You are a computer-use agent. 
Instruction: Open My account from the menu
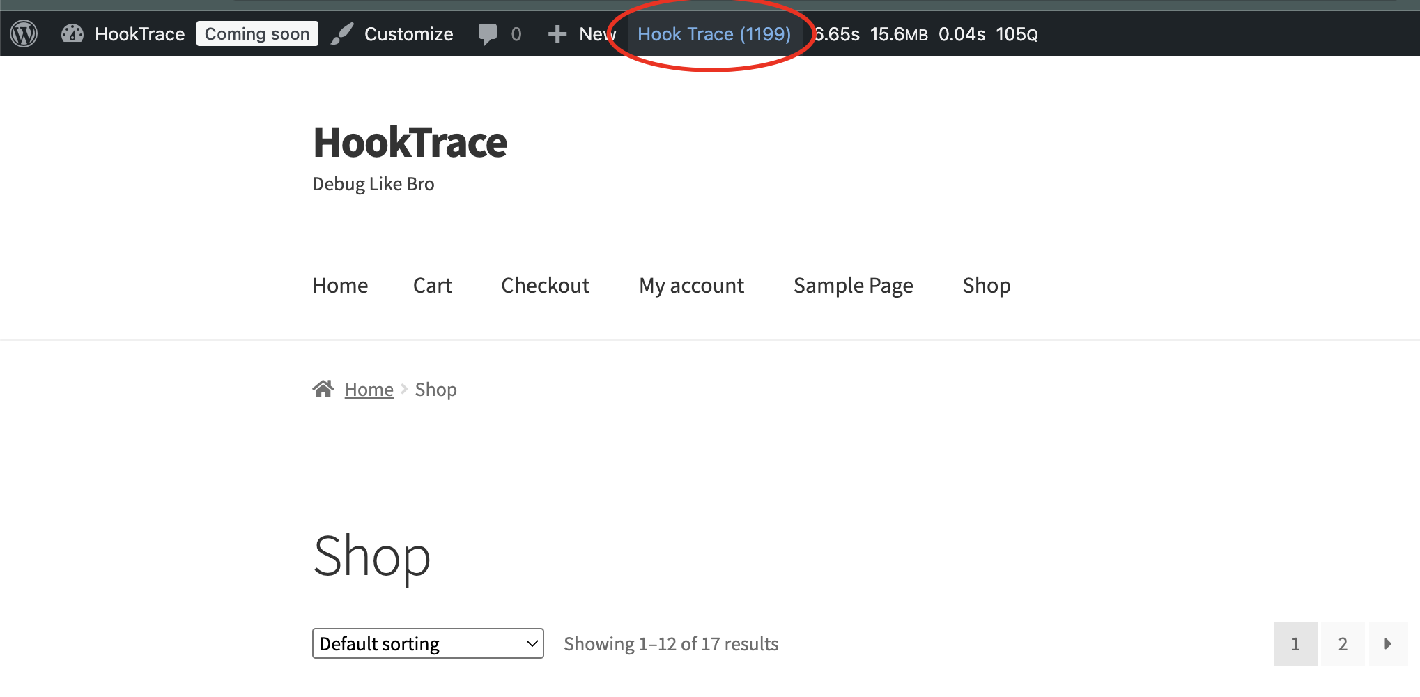point(691,285)
